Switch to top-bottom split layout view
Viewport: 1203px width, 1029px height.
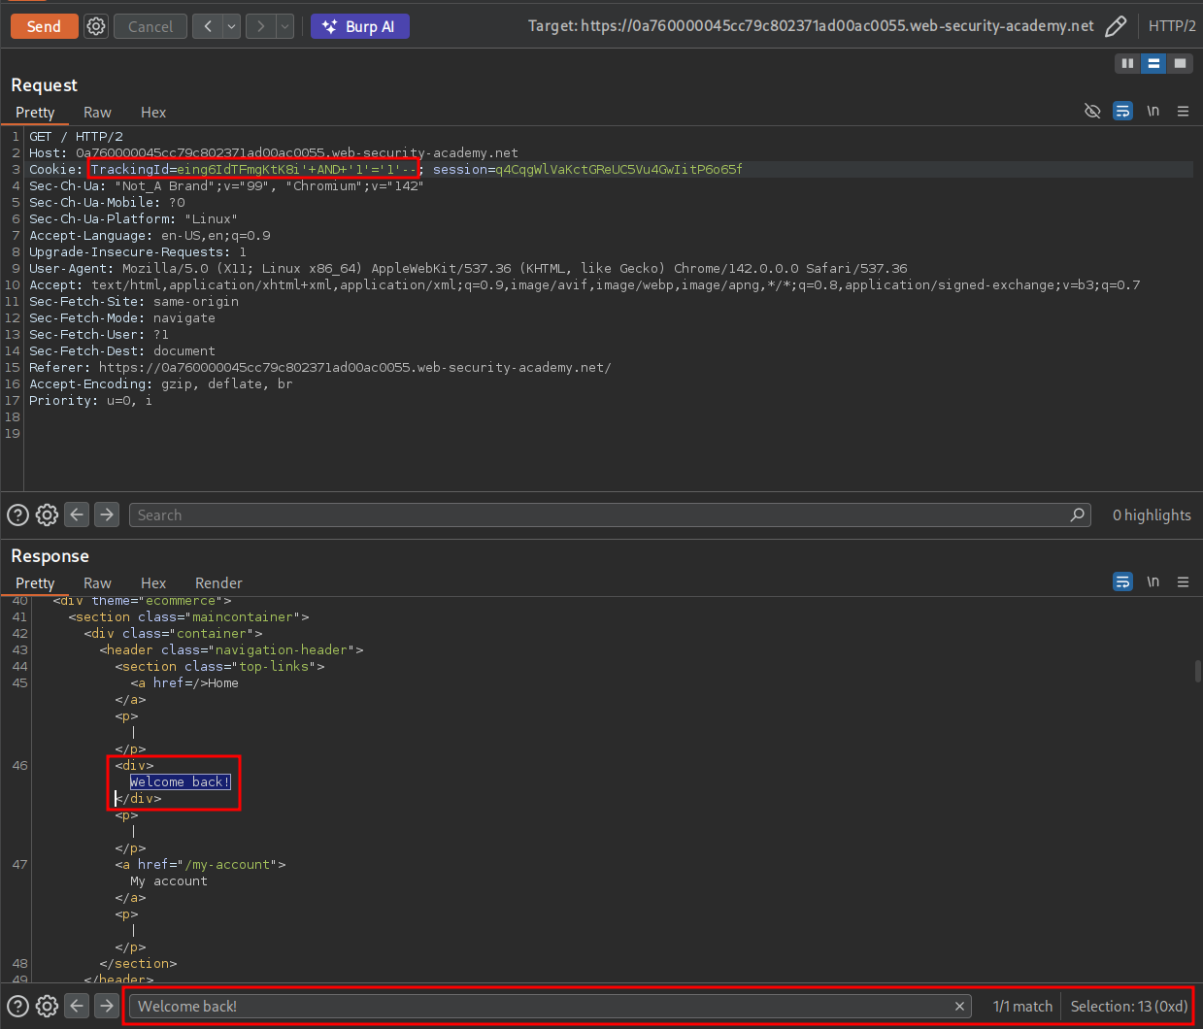(x=1153, y=63)
